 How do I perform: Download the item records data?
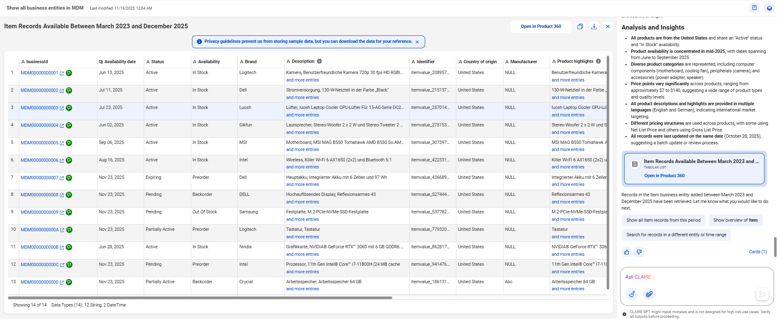point(594,27)
